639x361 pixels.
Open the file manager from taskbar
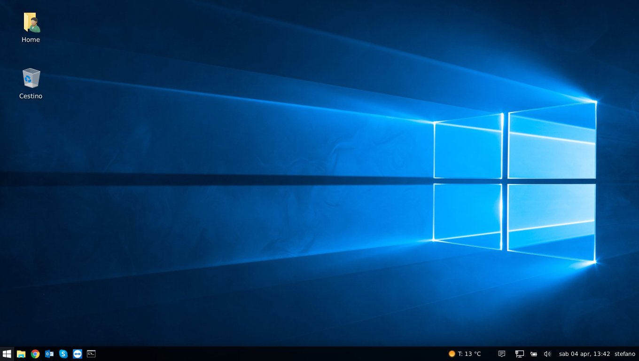point(21,354)
